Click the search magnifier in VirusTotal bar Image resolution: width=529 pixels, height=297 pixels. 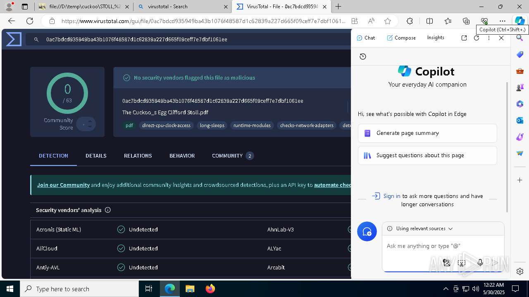coord(36,39)
